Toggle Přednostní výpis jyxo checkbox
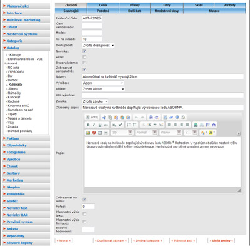Image resolution: width=250 pixels, height=246 pixels. 84,214
